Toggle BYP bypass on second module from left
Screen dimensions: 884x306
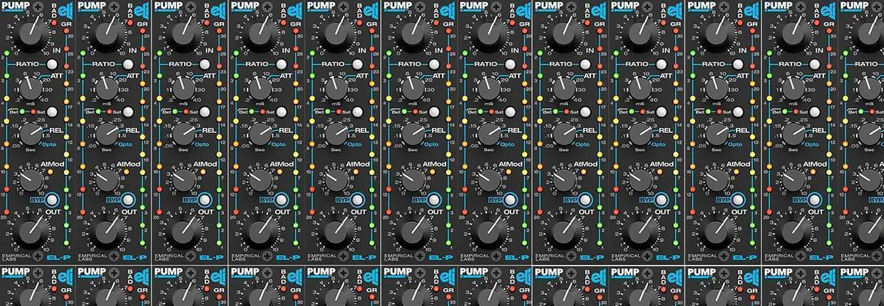coord(128,200)
